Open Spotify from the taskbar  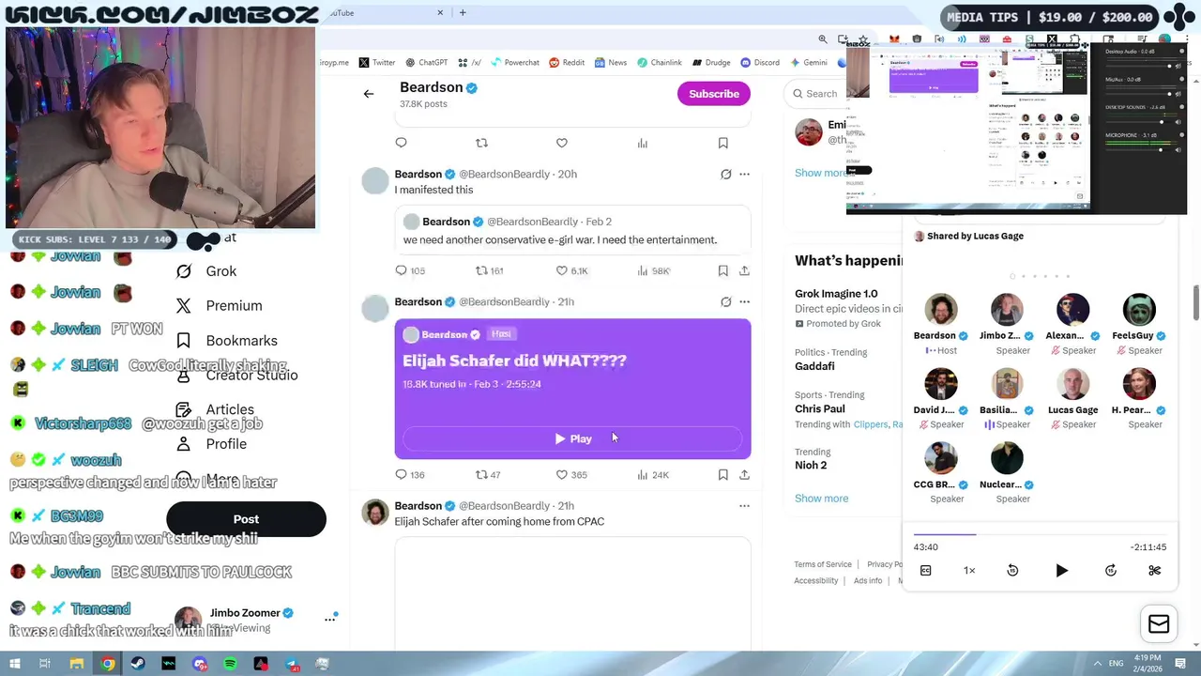pos(230,664)
